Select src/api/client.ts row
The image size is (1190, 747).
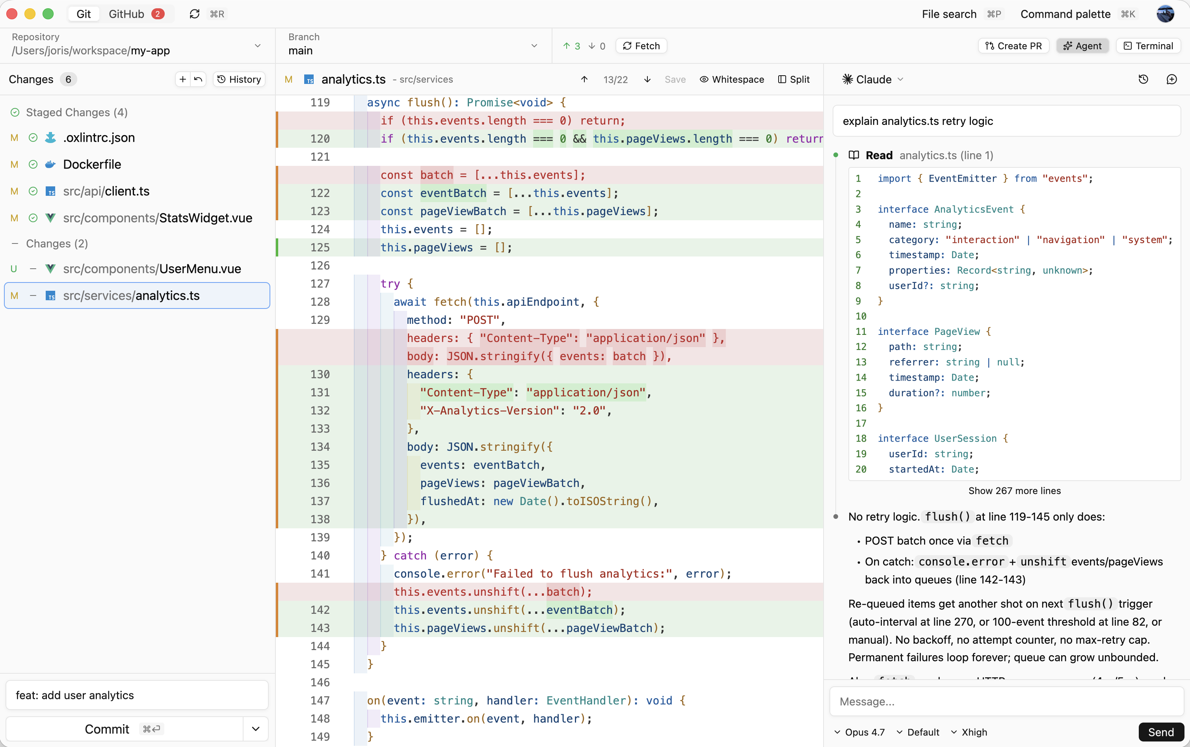click(x=138, y=191)
